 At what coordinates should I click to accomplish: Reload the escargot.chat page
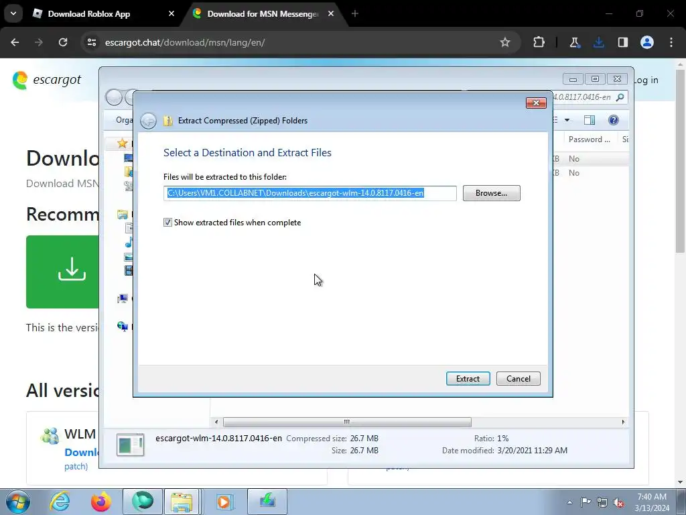click(63, 42)
